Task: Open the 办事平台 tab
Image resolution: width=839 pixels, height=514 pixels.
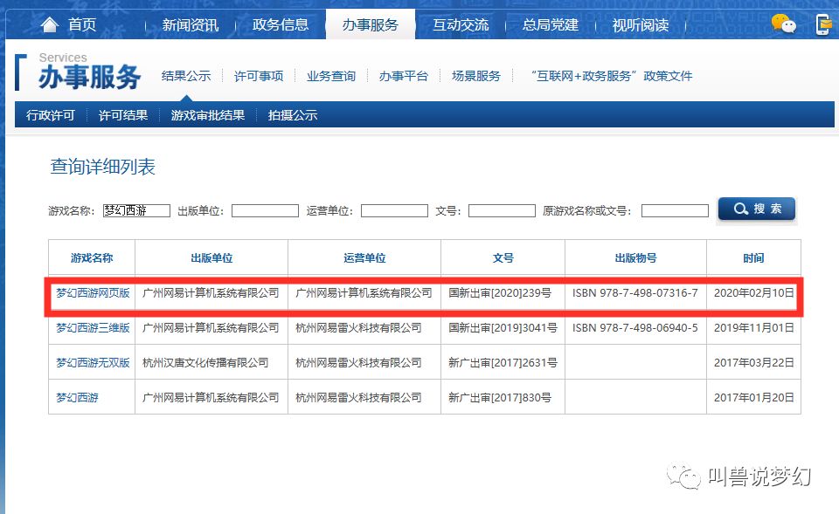Action: coord(401,76)
